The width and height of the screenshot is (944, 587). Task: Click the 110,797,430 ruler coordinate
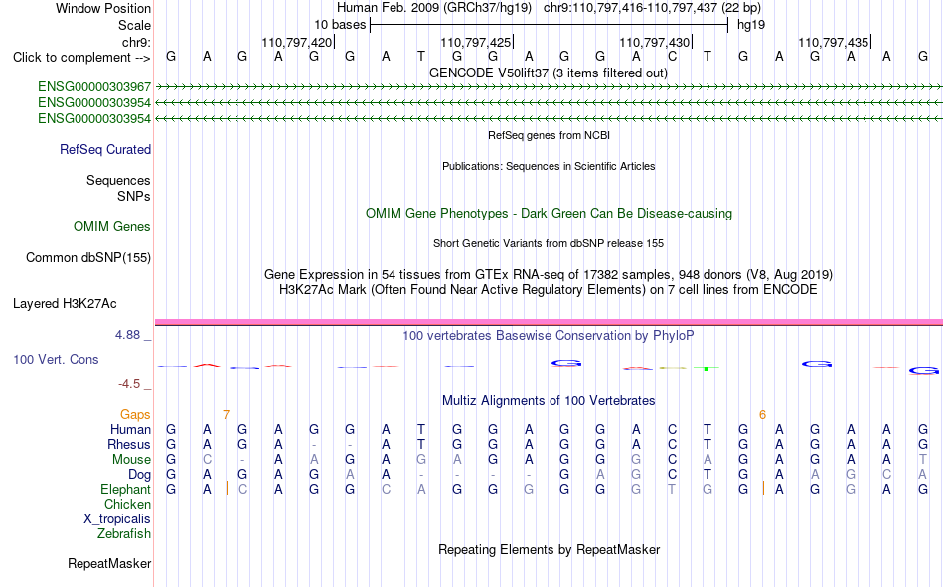point(655,42)
